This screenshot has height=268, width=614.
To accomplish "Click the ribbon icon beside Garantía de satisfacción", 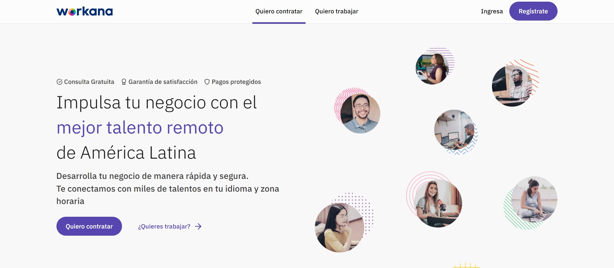I will tap(124, 82).
